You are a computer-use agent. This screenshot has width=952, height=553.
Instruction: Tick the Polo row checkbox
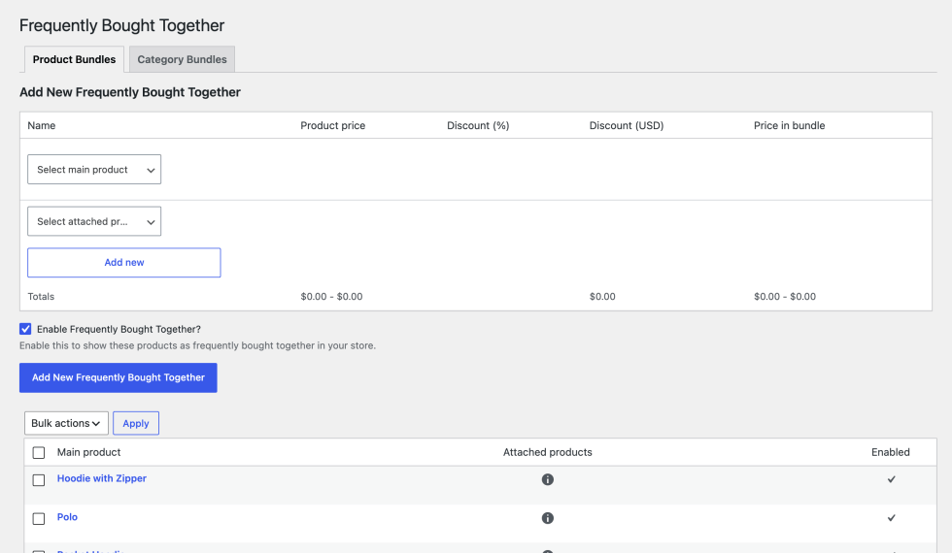[39, 519]
